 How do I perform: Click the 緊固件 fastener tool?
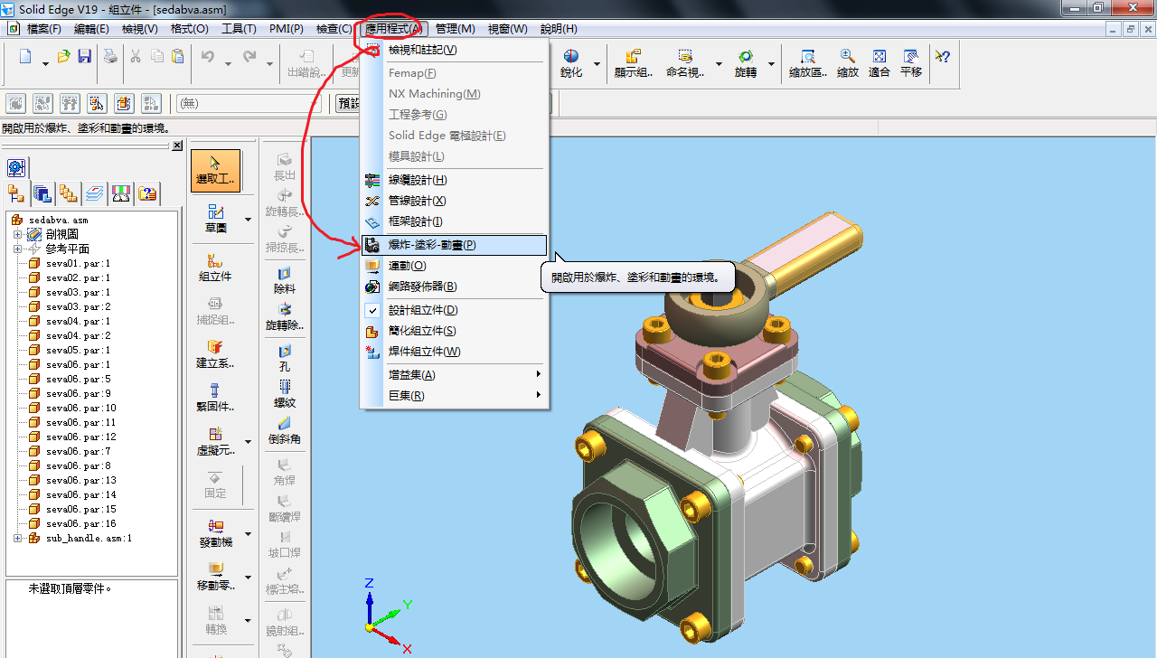tap(215, 398)
